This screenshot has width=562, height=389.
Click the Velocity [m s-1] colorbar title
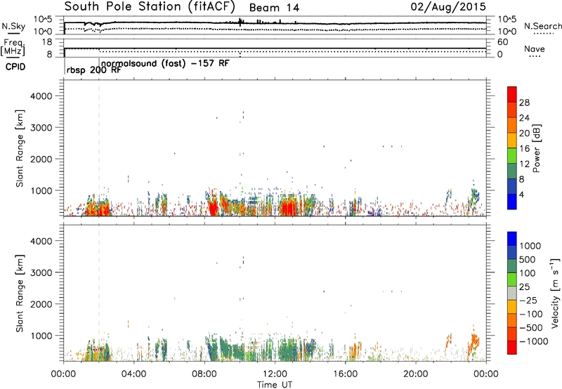pyautogui.click(x=555, y=293)
